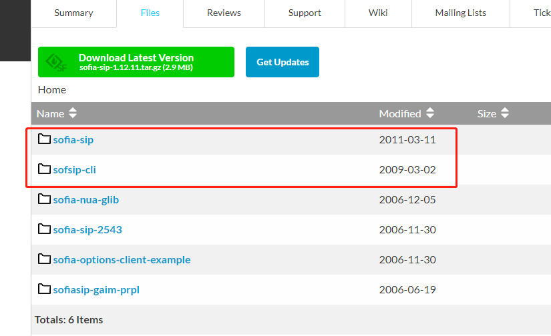Open the sofia-sip folder link
The width and height of the screenshot is (551, 336).
tap(73, 140)
